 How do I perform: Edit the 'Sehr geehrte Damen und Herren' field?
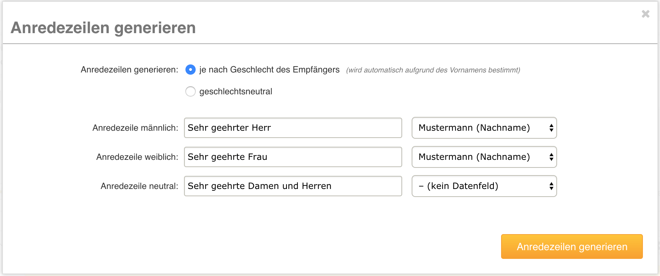click(293, 186)
